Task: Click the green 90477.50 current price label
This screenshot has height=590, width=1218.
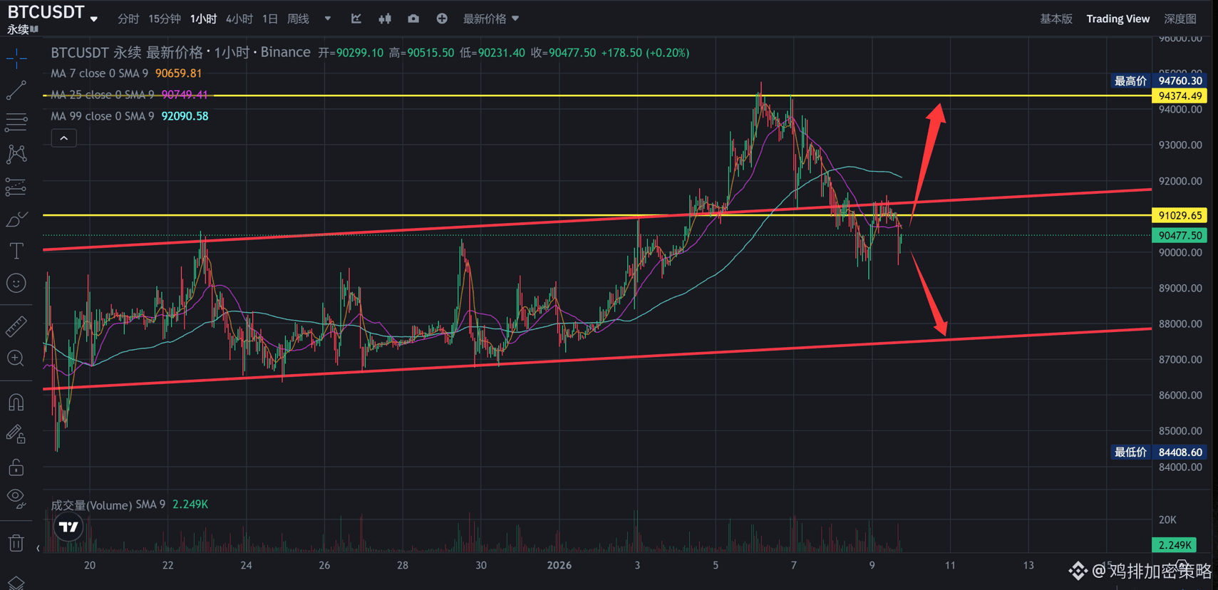Action: [1180, 235]
